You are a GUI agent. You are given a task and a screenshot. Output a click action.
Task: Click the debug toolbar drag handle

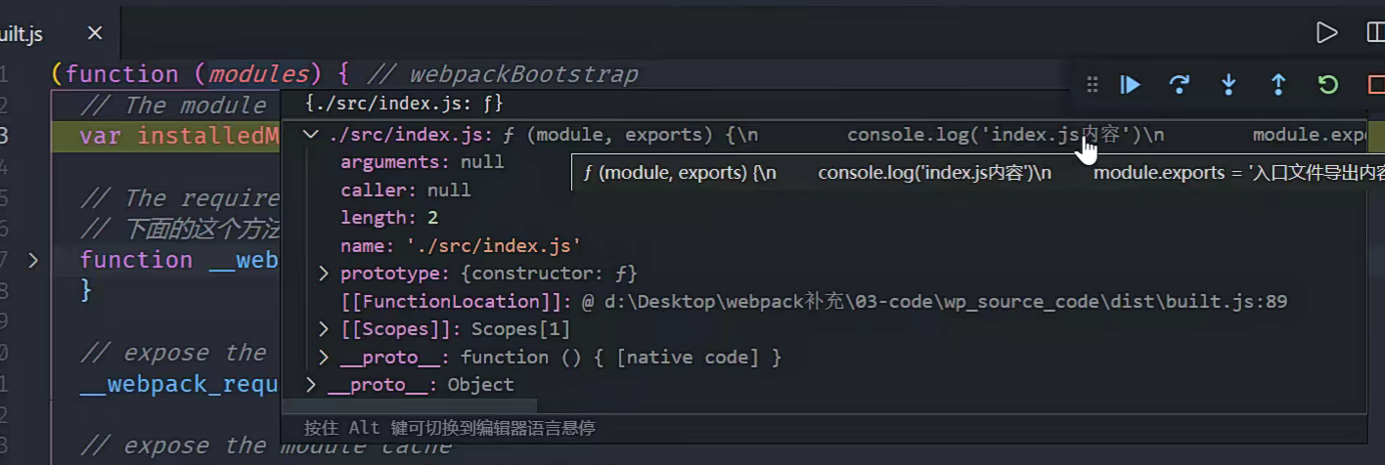(1093, 85)
